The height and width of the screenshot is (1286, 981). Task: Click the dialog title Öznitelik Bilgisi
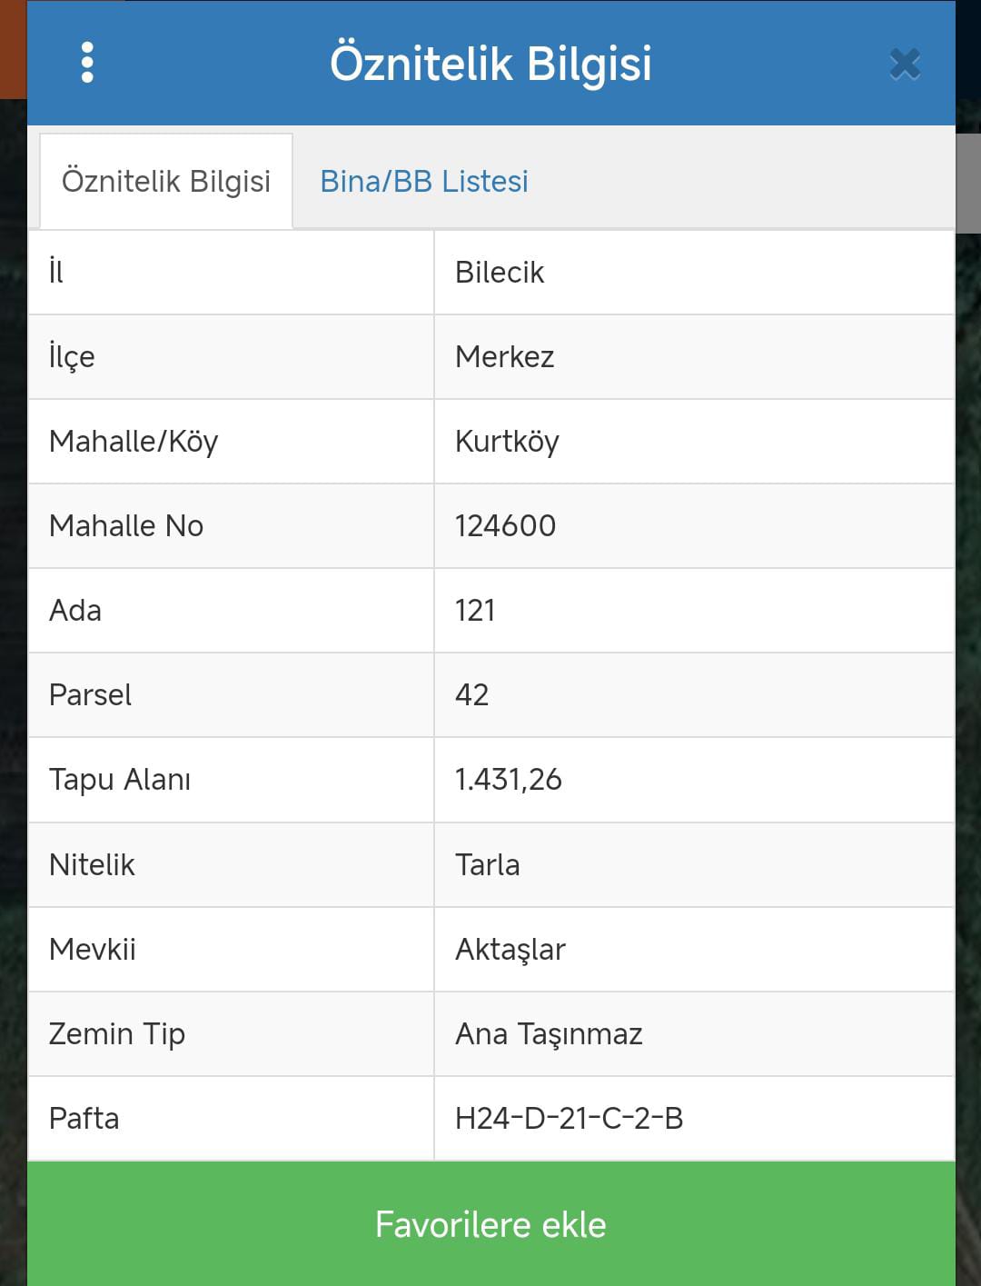(x=490, y=64)
